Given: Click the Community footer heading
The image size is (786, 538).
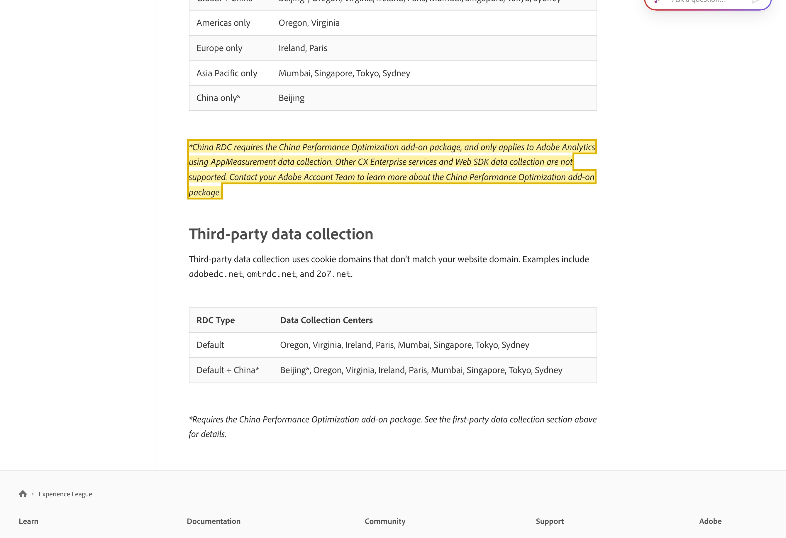Looking at the screenshot, I should coord(385,521).
